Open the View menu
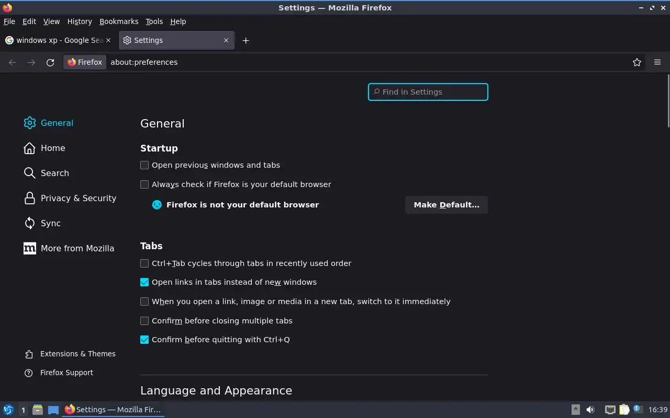Image resolution: width=670 pixels, height=418 pixels. tap(51, 21)
